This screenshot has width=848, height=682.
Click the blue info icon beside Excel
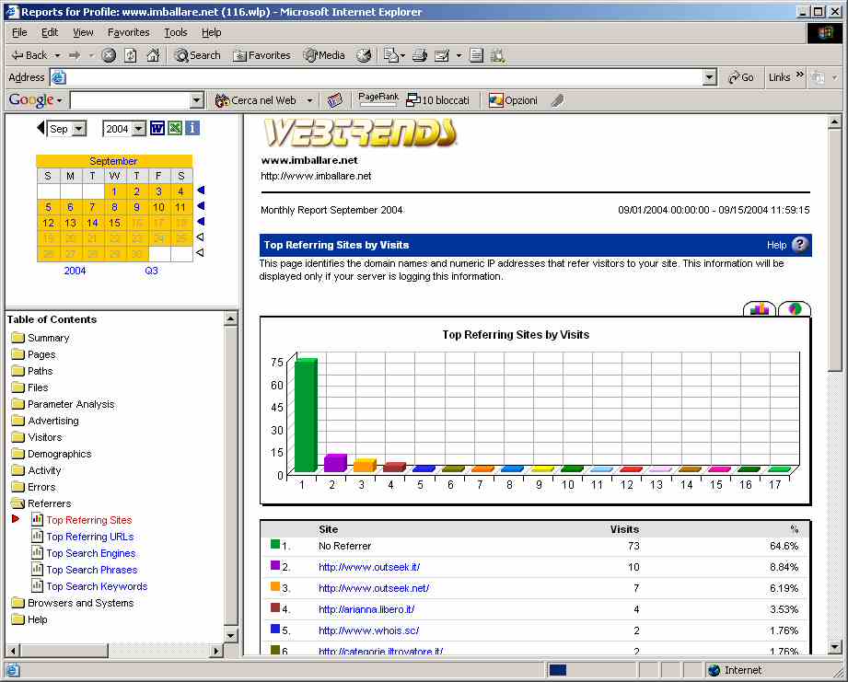point(192,128)
